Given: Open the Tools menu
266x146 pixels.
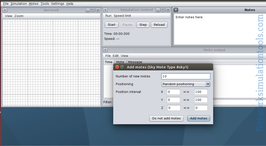Looking at the screenshot, I should click(45, 4).
